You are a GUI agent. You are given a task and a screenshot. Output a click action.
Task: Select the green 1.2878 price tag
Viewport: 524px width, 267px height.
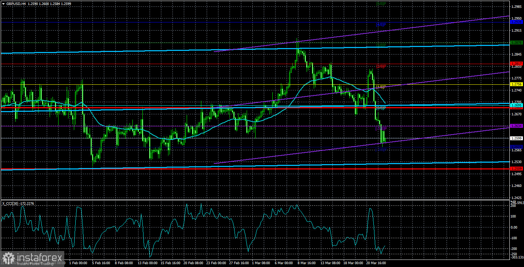coord(517,43)
